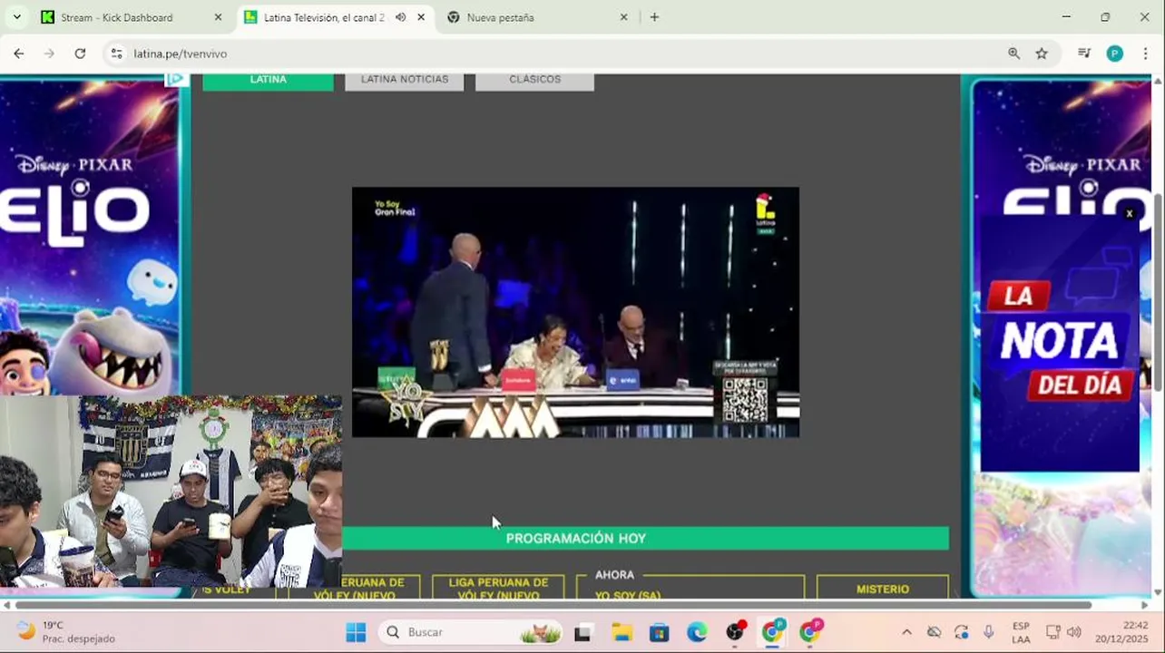
Task: Open a new browser tab
Action: point(654,17)
